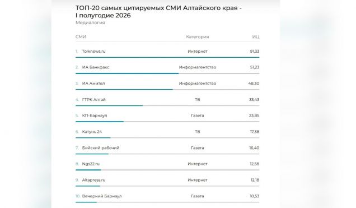Click the progress bar under Tolknews.ru
The width and height of the screenshot is (356, 208).
pos(167,57)
